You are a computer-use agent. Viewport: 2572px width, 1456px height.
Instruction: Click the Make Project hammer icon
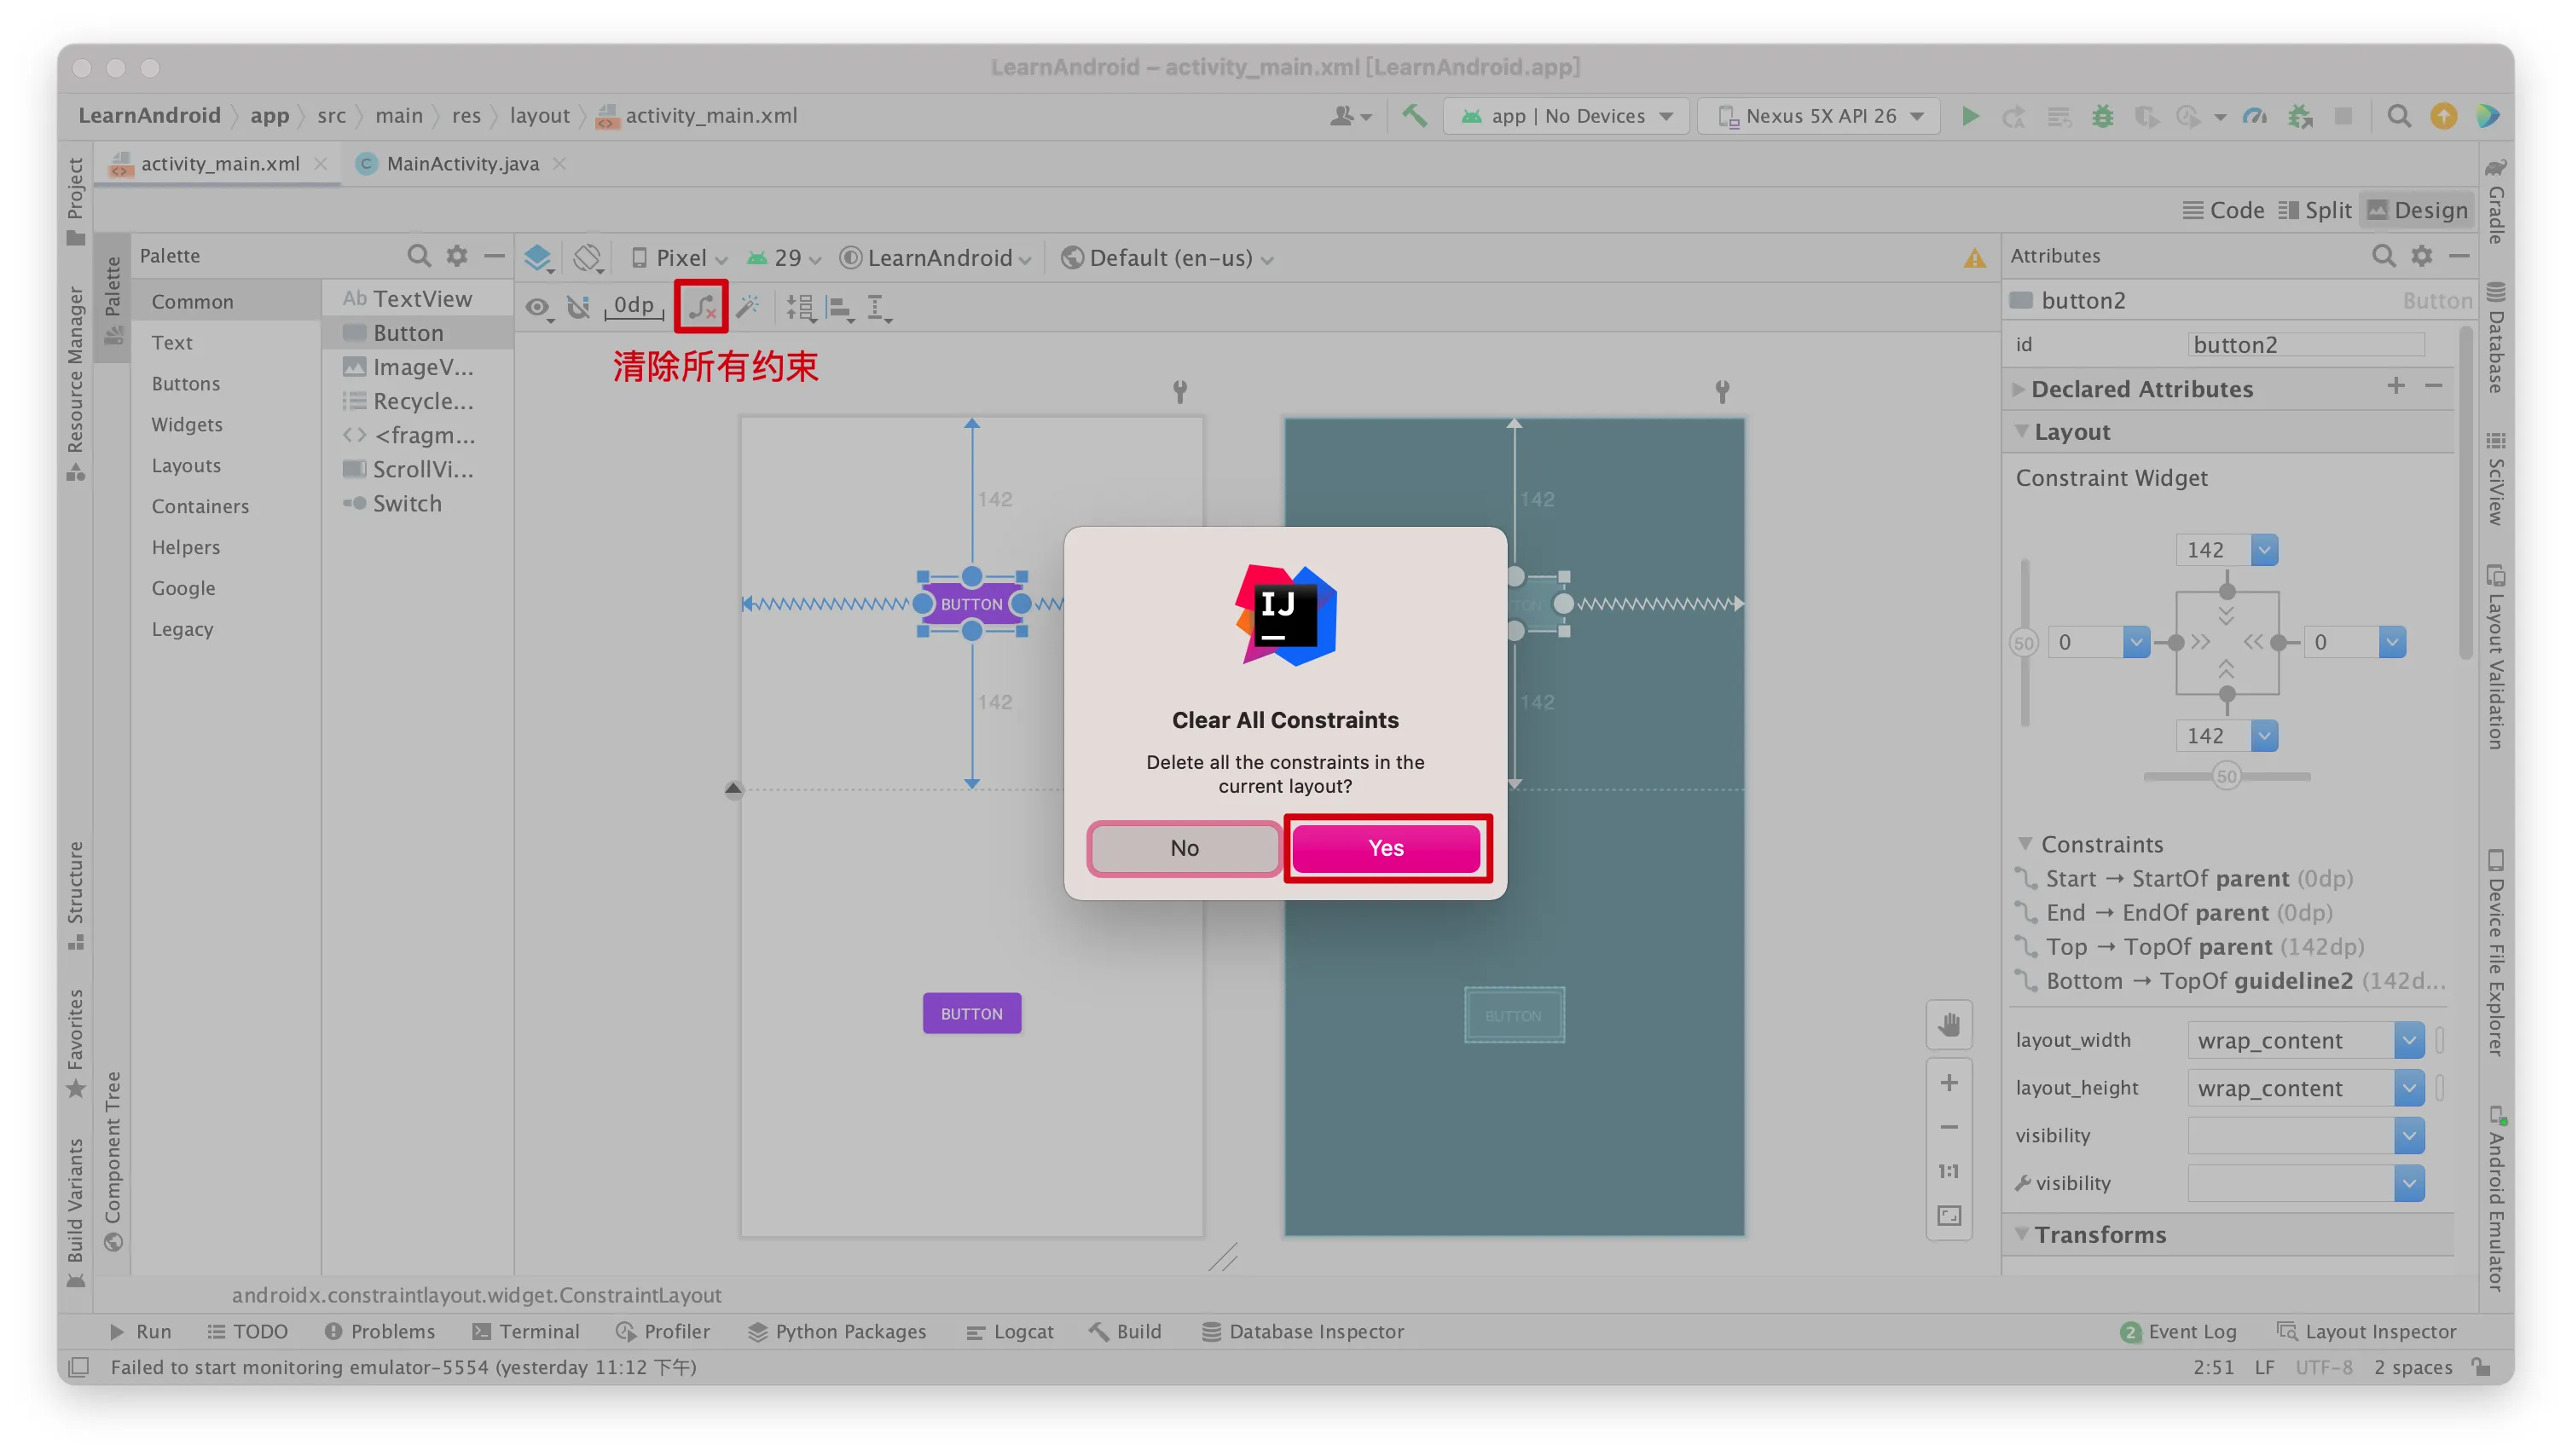pyautogui.click(x=1414, y=116)
